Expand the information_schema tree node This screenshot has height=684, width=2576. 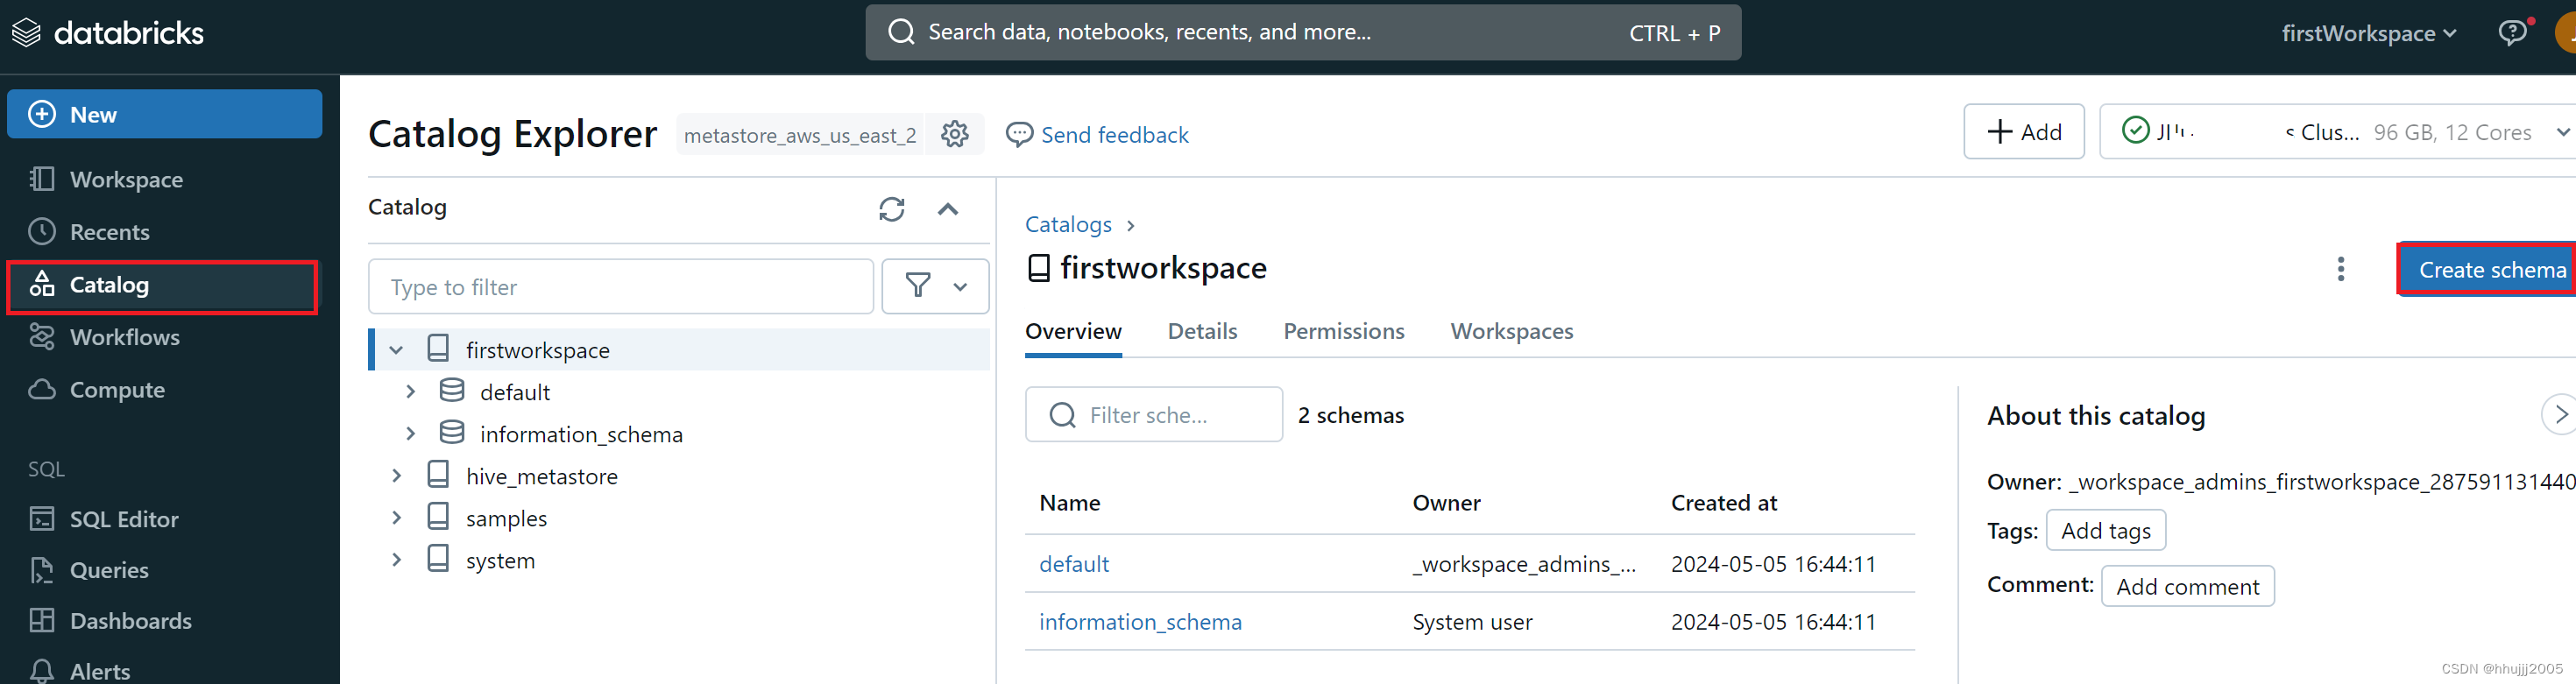[x=410, y=434]
